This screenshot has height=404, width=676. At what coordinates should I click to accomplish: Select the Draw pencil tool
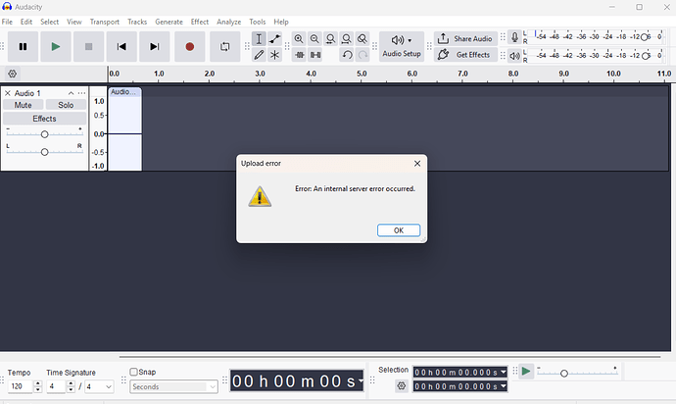(x=259, y=55)
